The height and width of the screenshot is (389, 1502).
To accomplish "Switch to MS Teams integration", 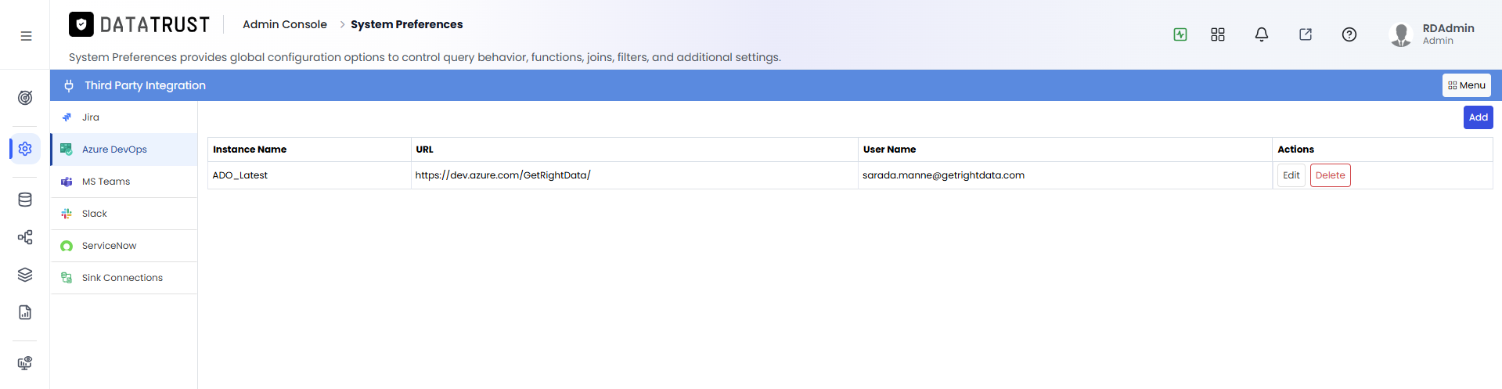I will tap(124, 182).
